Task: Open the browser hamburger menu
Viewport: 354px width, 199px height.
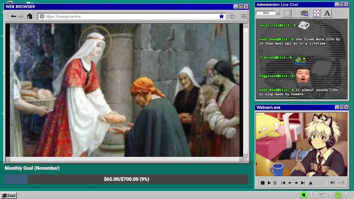Action: (244, 17)
